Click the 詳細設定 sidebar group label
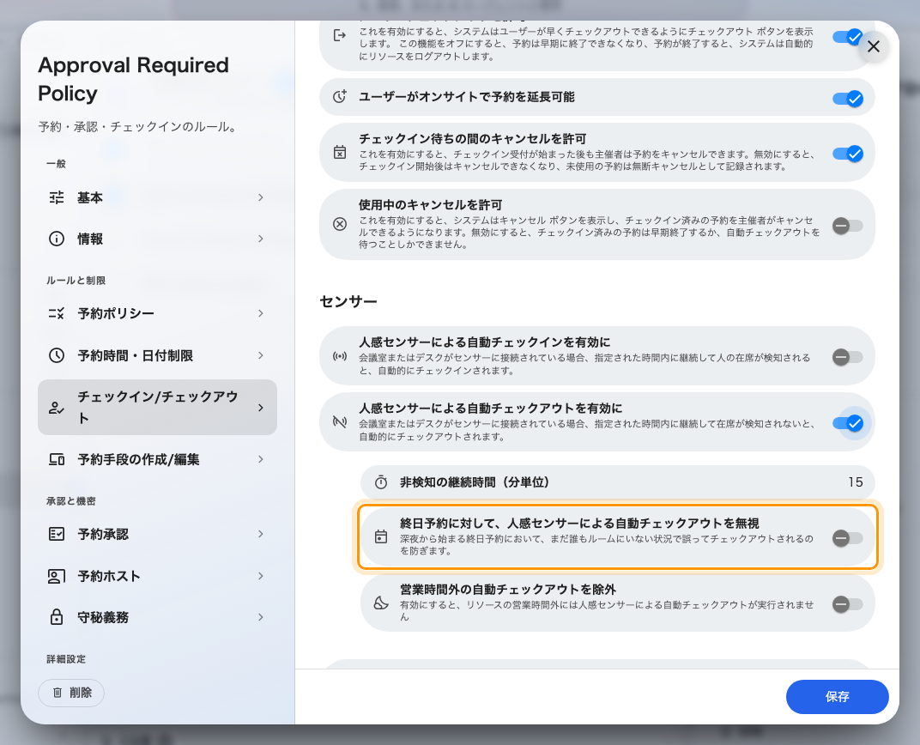 pos(66,659)
